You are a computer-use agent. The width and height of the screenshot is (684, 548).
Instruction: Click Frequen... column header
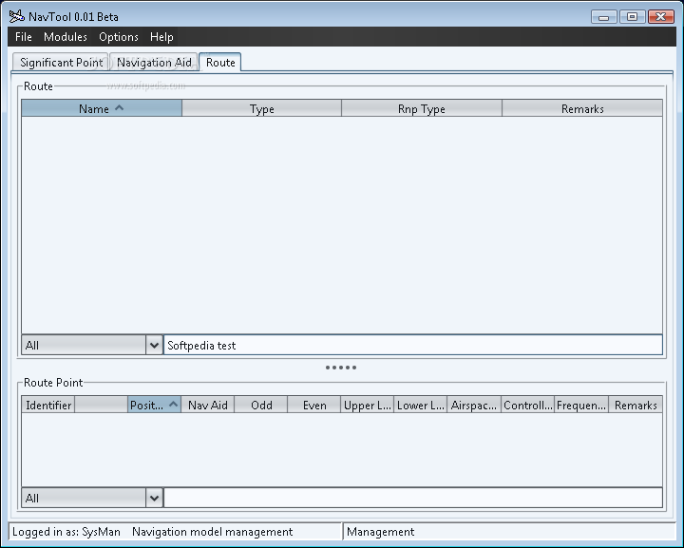pyautogui.click(x=581, y=405)
